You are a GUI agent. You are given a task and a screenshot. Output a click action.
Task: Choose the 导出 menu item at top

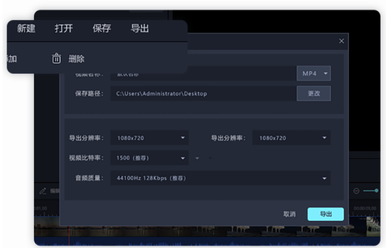[140, 29]
